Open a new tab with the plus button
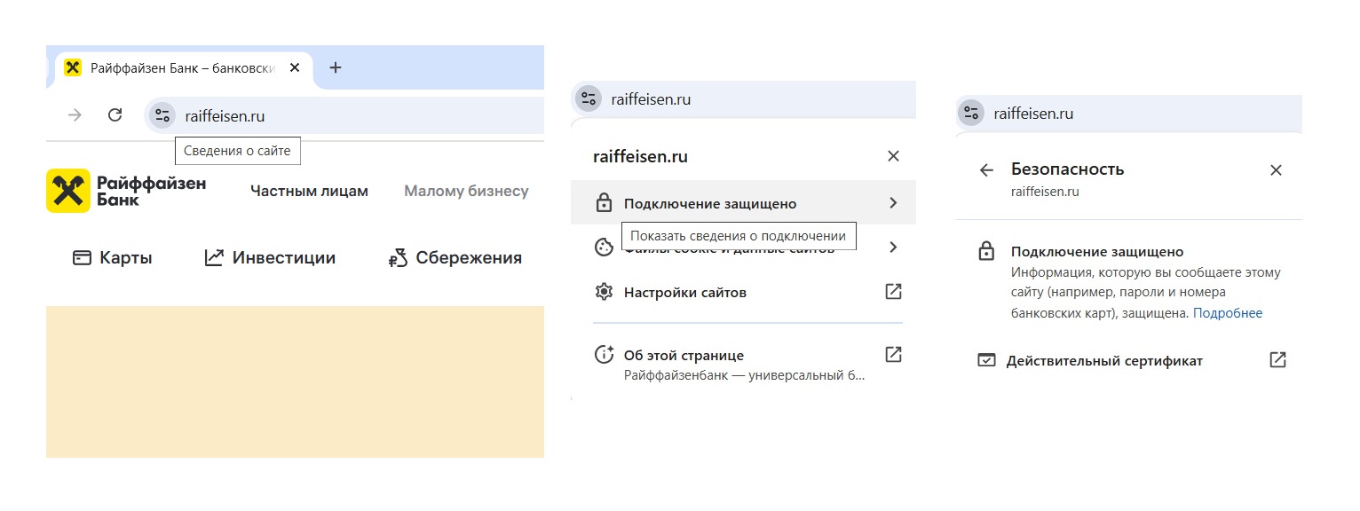This screenshot has height=511, width=1360. point(335,68)
